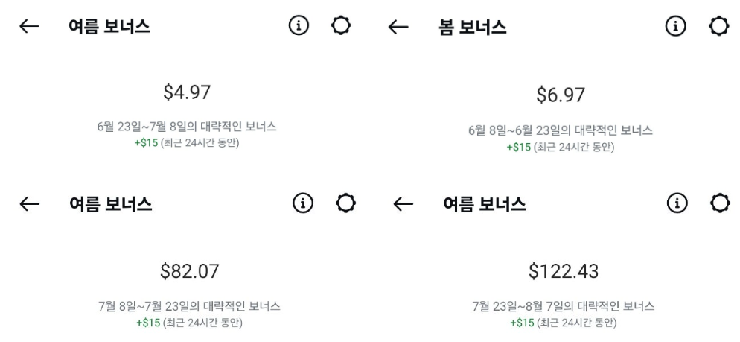The height and width of the screenshot is (342, 740).
Task: Open settings gear on the $122.43 panel
Action: 720,203
